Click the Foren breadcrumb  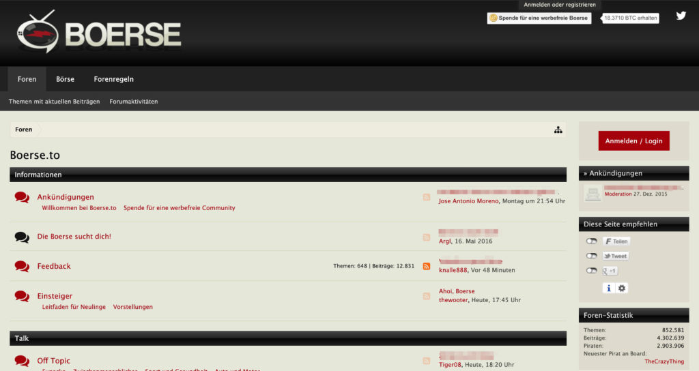coord(24,130)
